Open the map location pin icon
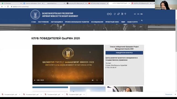The image size is (177, 99). (125, 14)
